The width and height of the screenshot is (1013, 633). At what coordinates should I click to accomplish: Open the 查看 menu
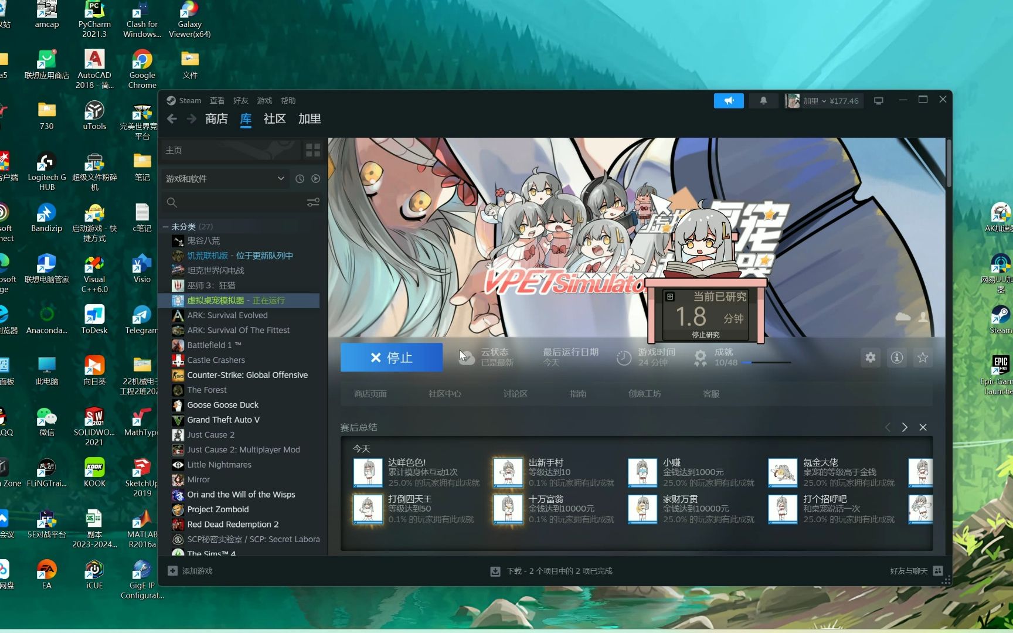(x=217, y=101)
